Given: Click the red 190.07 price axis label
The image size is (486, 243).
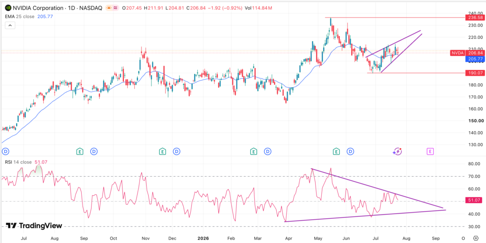Looking at the screenshot, I should [x=474, y=73].
